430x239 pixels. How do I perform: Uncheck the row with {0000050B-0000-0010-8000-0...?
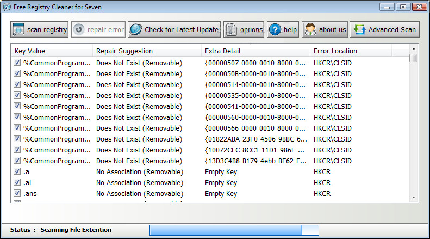(x=17, y=73)
